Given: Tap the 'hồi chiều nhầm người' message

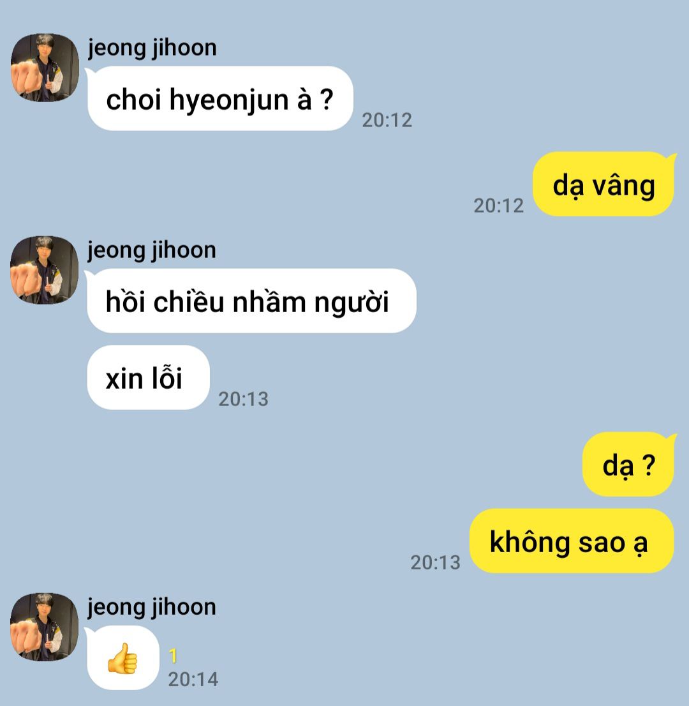Looking at the screenshot, I should pyautogui.click(x=251, y=301).
